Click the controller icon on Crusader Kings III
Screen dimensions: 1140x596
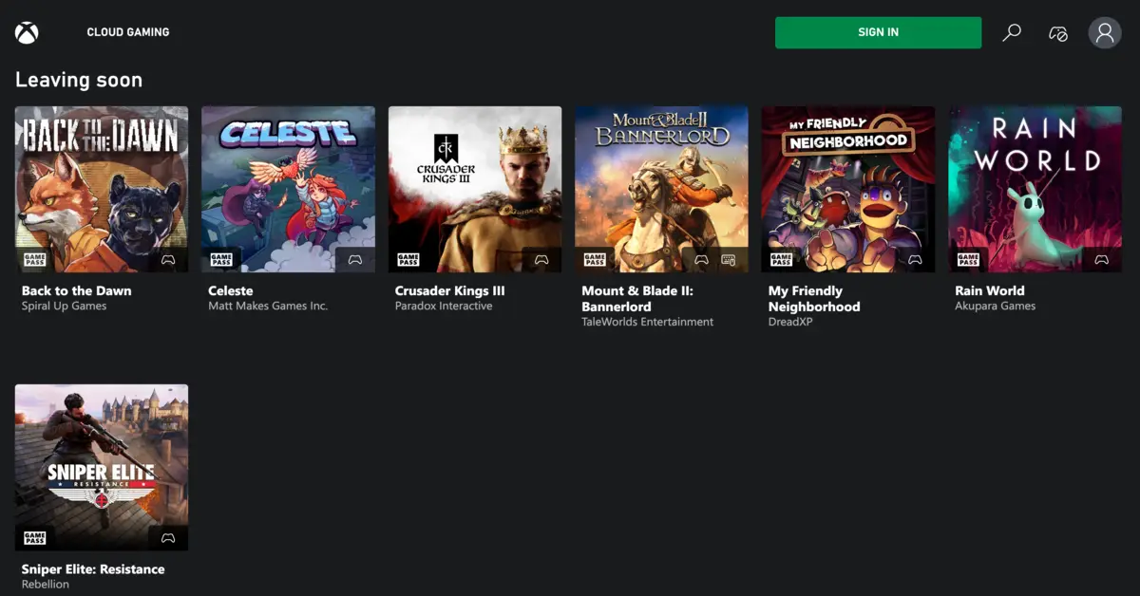coord(541,260)
